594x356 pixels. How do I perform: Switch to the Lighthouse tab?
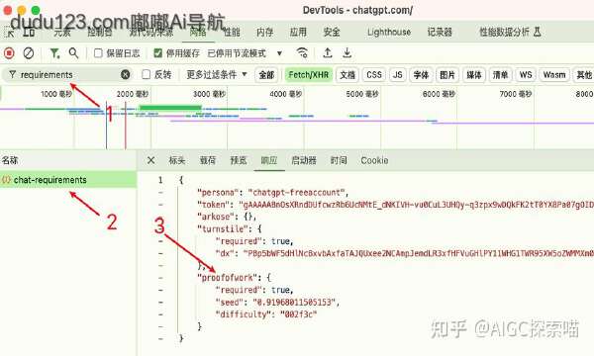coord(389,33)
